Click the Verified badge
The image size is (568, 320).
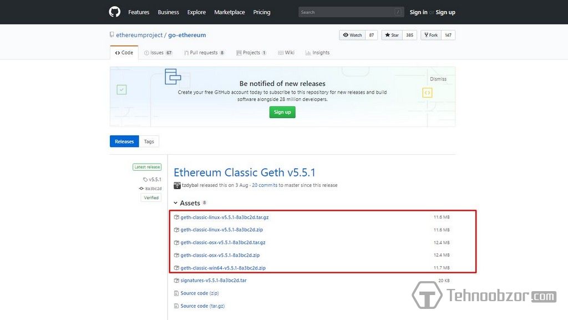pos(151,197)
